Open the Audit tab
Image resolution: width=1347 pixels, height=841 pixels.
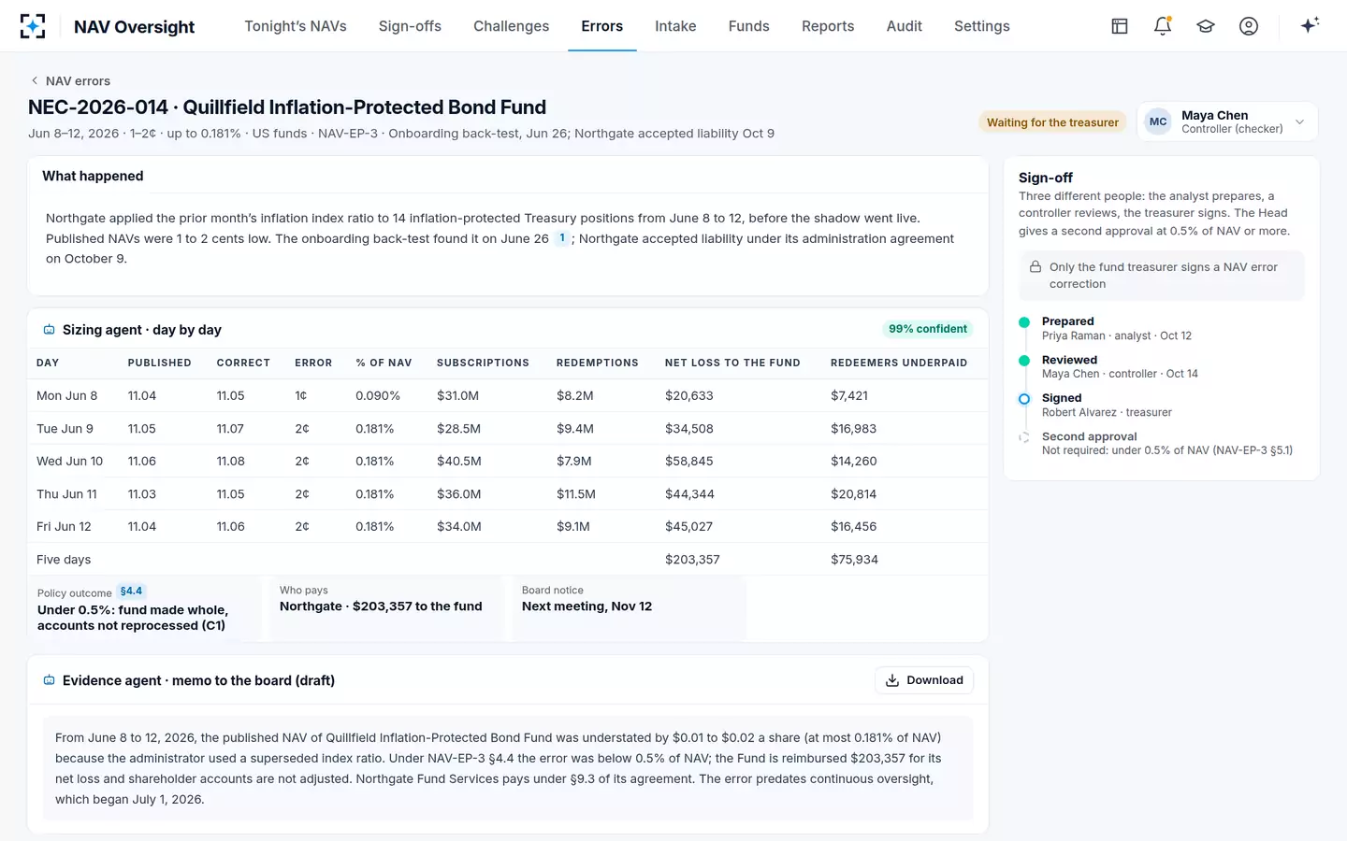(x=904, y=26)
